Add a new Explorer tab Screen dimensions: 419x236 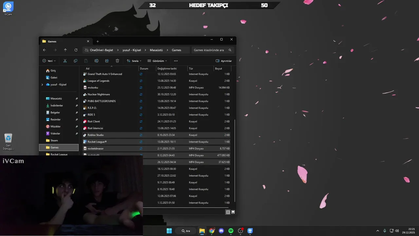click(x=98, y=41)
